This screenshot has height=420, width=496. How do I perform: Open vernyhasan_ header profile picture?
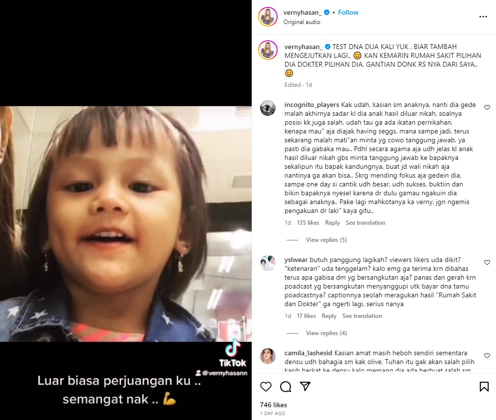click(x=268, y=17)
